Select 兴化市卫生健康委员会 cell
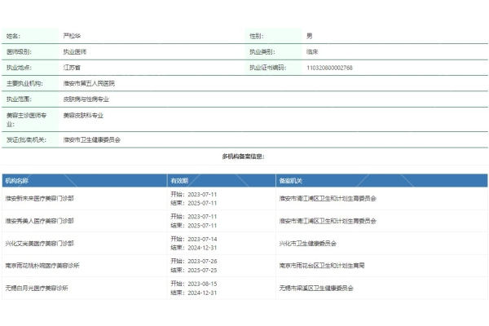This screenshot has height=326, width=489. coord(308,244)
